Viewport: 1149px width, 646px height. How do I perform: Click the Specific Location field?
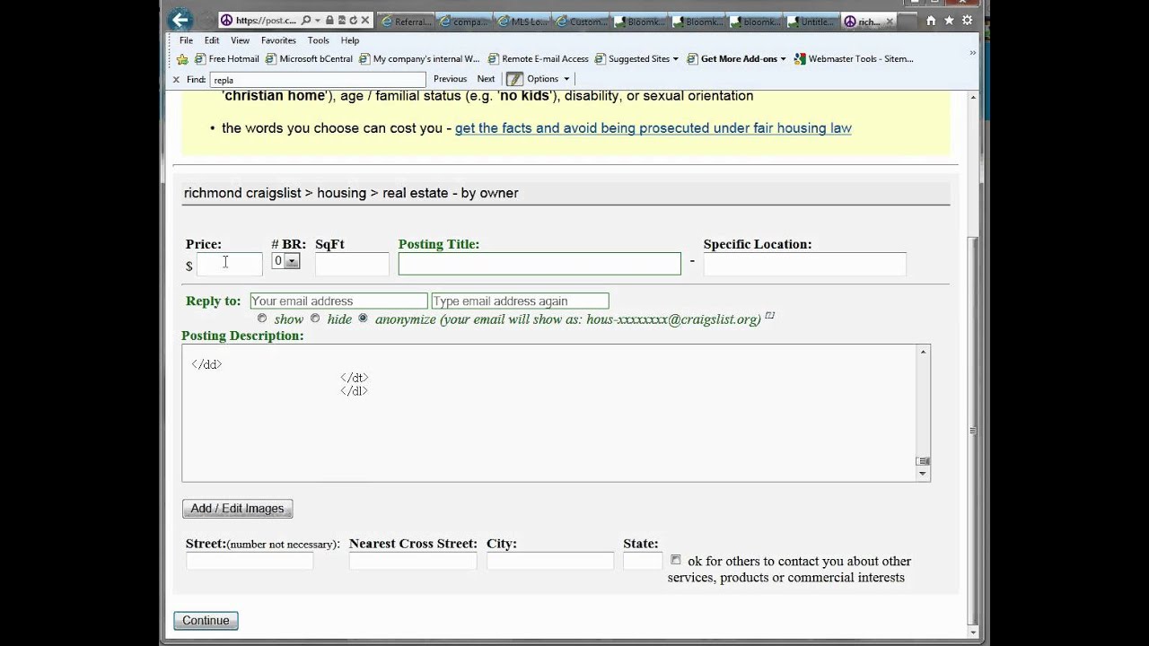point(804,264)
